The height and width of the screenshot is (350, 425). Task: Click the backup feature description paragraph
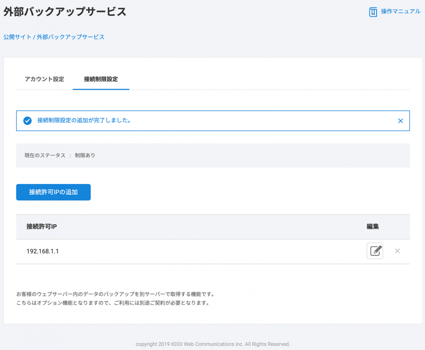116,299
